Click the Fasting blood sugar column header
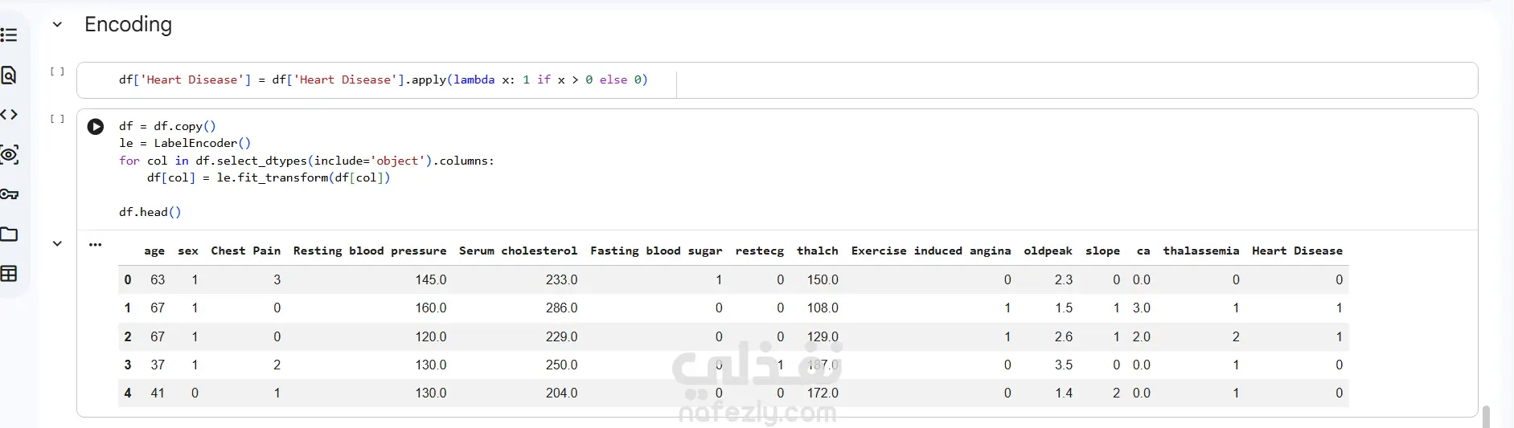The height and width of the screenshot is (428, 1514). (656, 251)
